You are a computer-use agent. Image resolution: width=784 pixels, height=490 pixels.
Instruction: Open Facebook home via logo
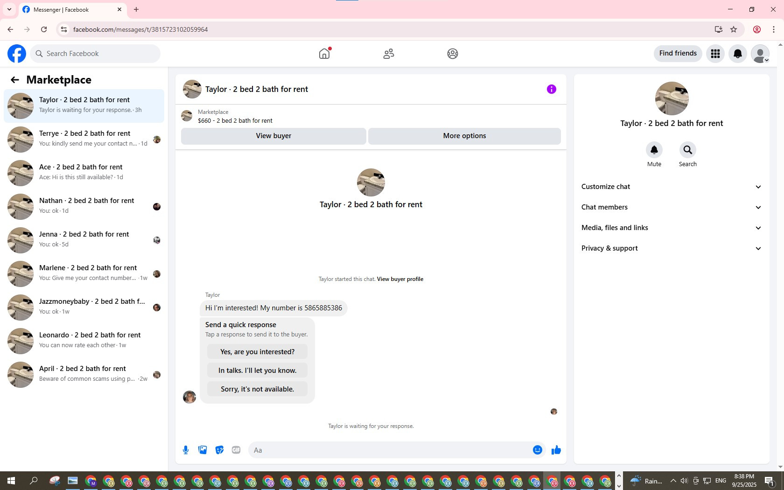(x=17, y=54)
